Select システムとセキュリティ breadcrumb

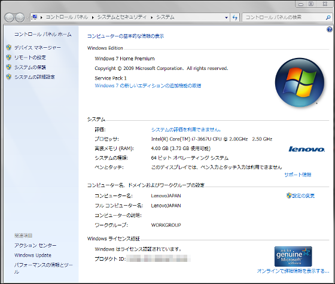pyautogui.click(x=122, y=17)
